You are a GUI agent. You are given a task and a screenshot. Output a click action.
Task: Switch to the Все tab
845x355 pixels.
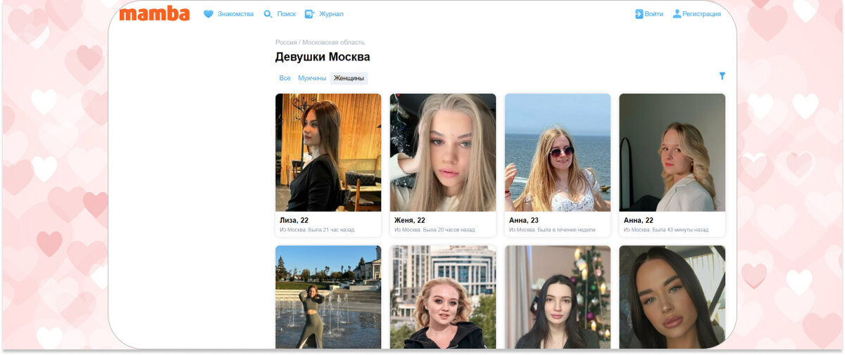(284, 78)
